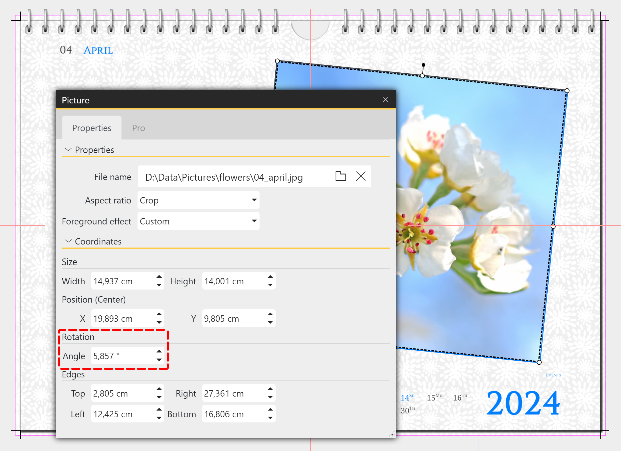The image size is (621, 451).
Task: Click the 2024 year text on calendar
Action: coord(523,403)
